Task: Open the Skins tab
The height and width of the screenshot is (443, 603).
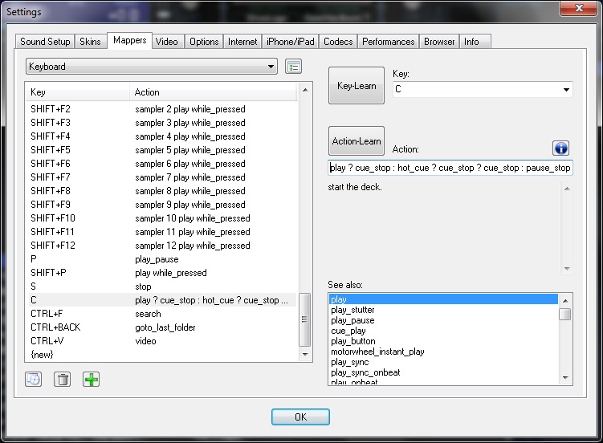Action: [92, 42]
